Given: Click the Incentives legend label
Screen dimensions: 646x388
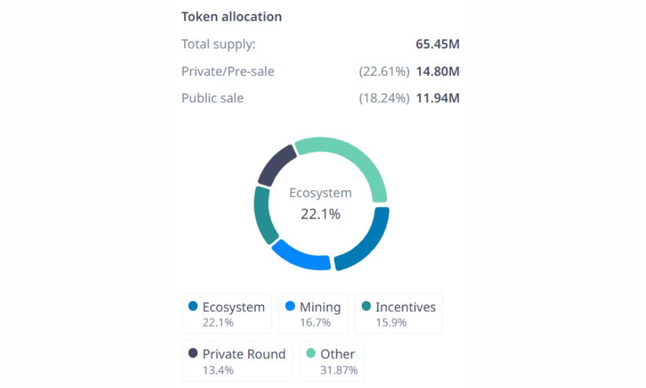Looking at the screenshot, I should point(404,307).
